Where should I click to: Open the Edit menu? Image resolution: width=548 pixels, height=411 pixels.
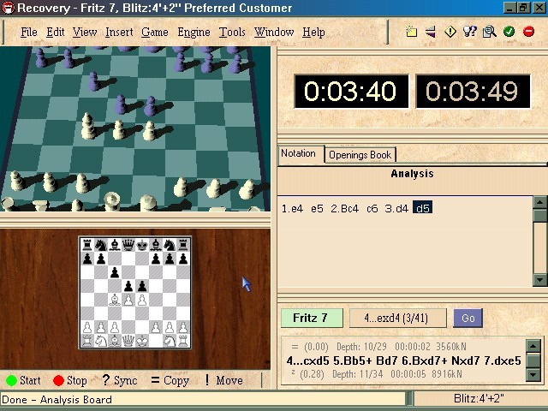pyautogui.click(x=55, y=33)
